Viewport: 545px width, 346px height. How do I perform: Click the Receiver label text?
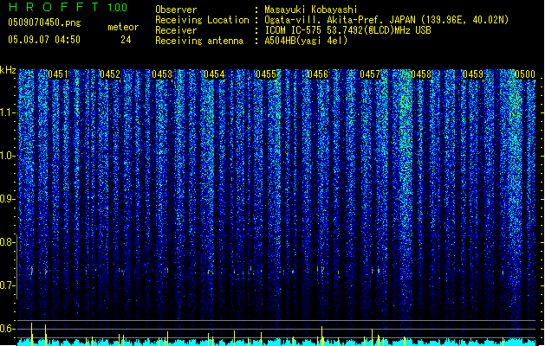click(x=176, y=30)
